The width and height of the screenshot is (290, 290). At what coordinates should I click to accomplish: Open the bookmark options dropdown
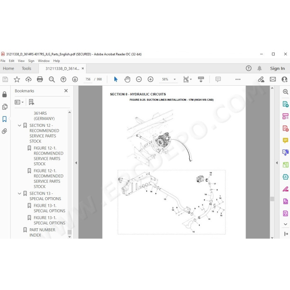[x=19, y=102]
